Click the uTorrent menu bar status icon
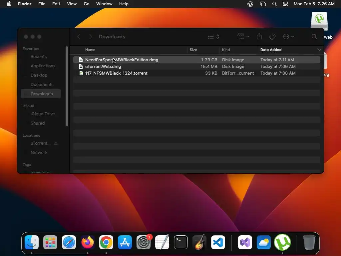The height and width of the screenshot is (256, 341). [x=250, y=4]
